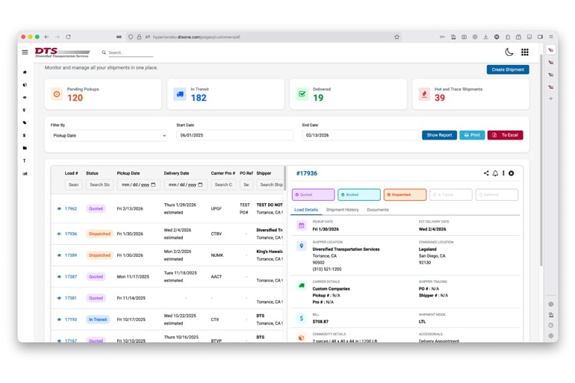Open the Filter By Pickup Date dropdown
Viewport: 575px width, 383px height.
coord(109,136)
